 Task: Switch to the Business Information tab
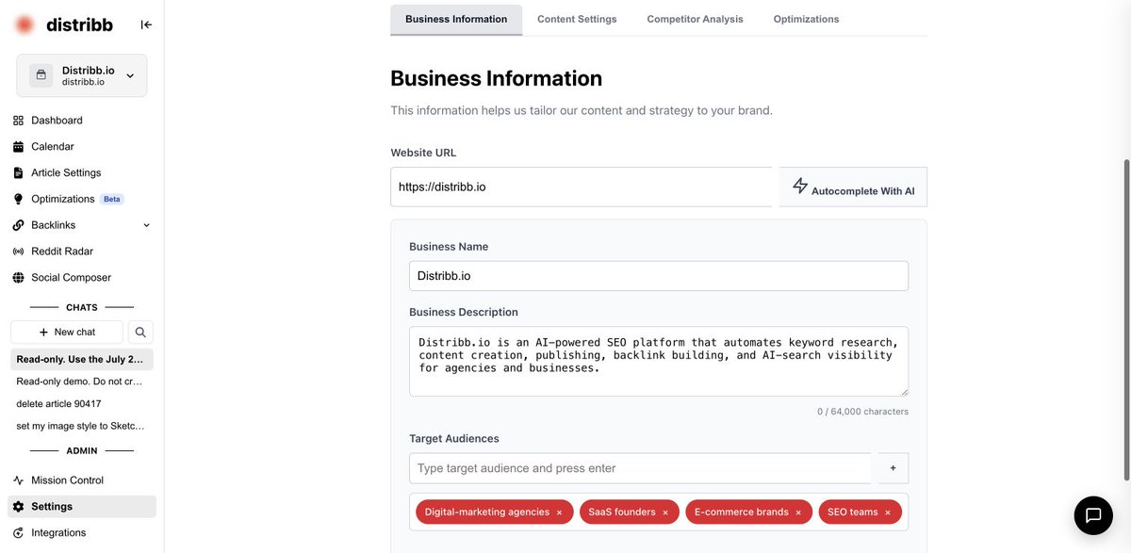pyautogui.click(x=456, y=19)
